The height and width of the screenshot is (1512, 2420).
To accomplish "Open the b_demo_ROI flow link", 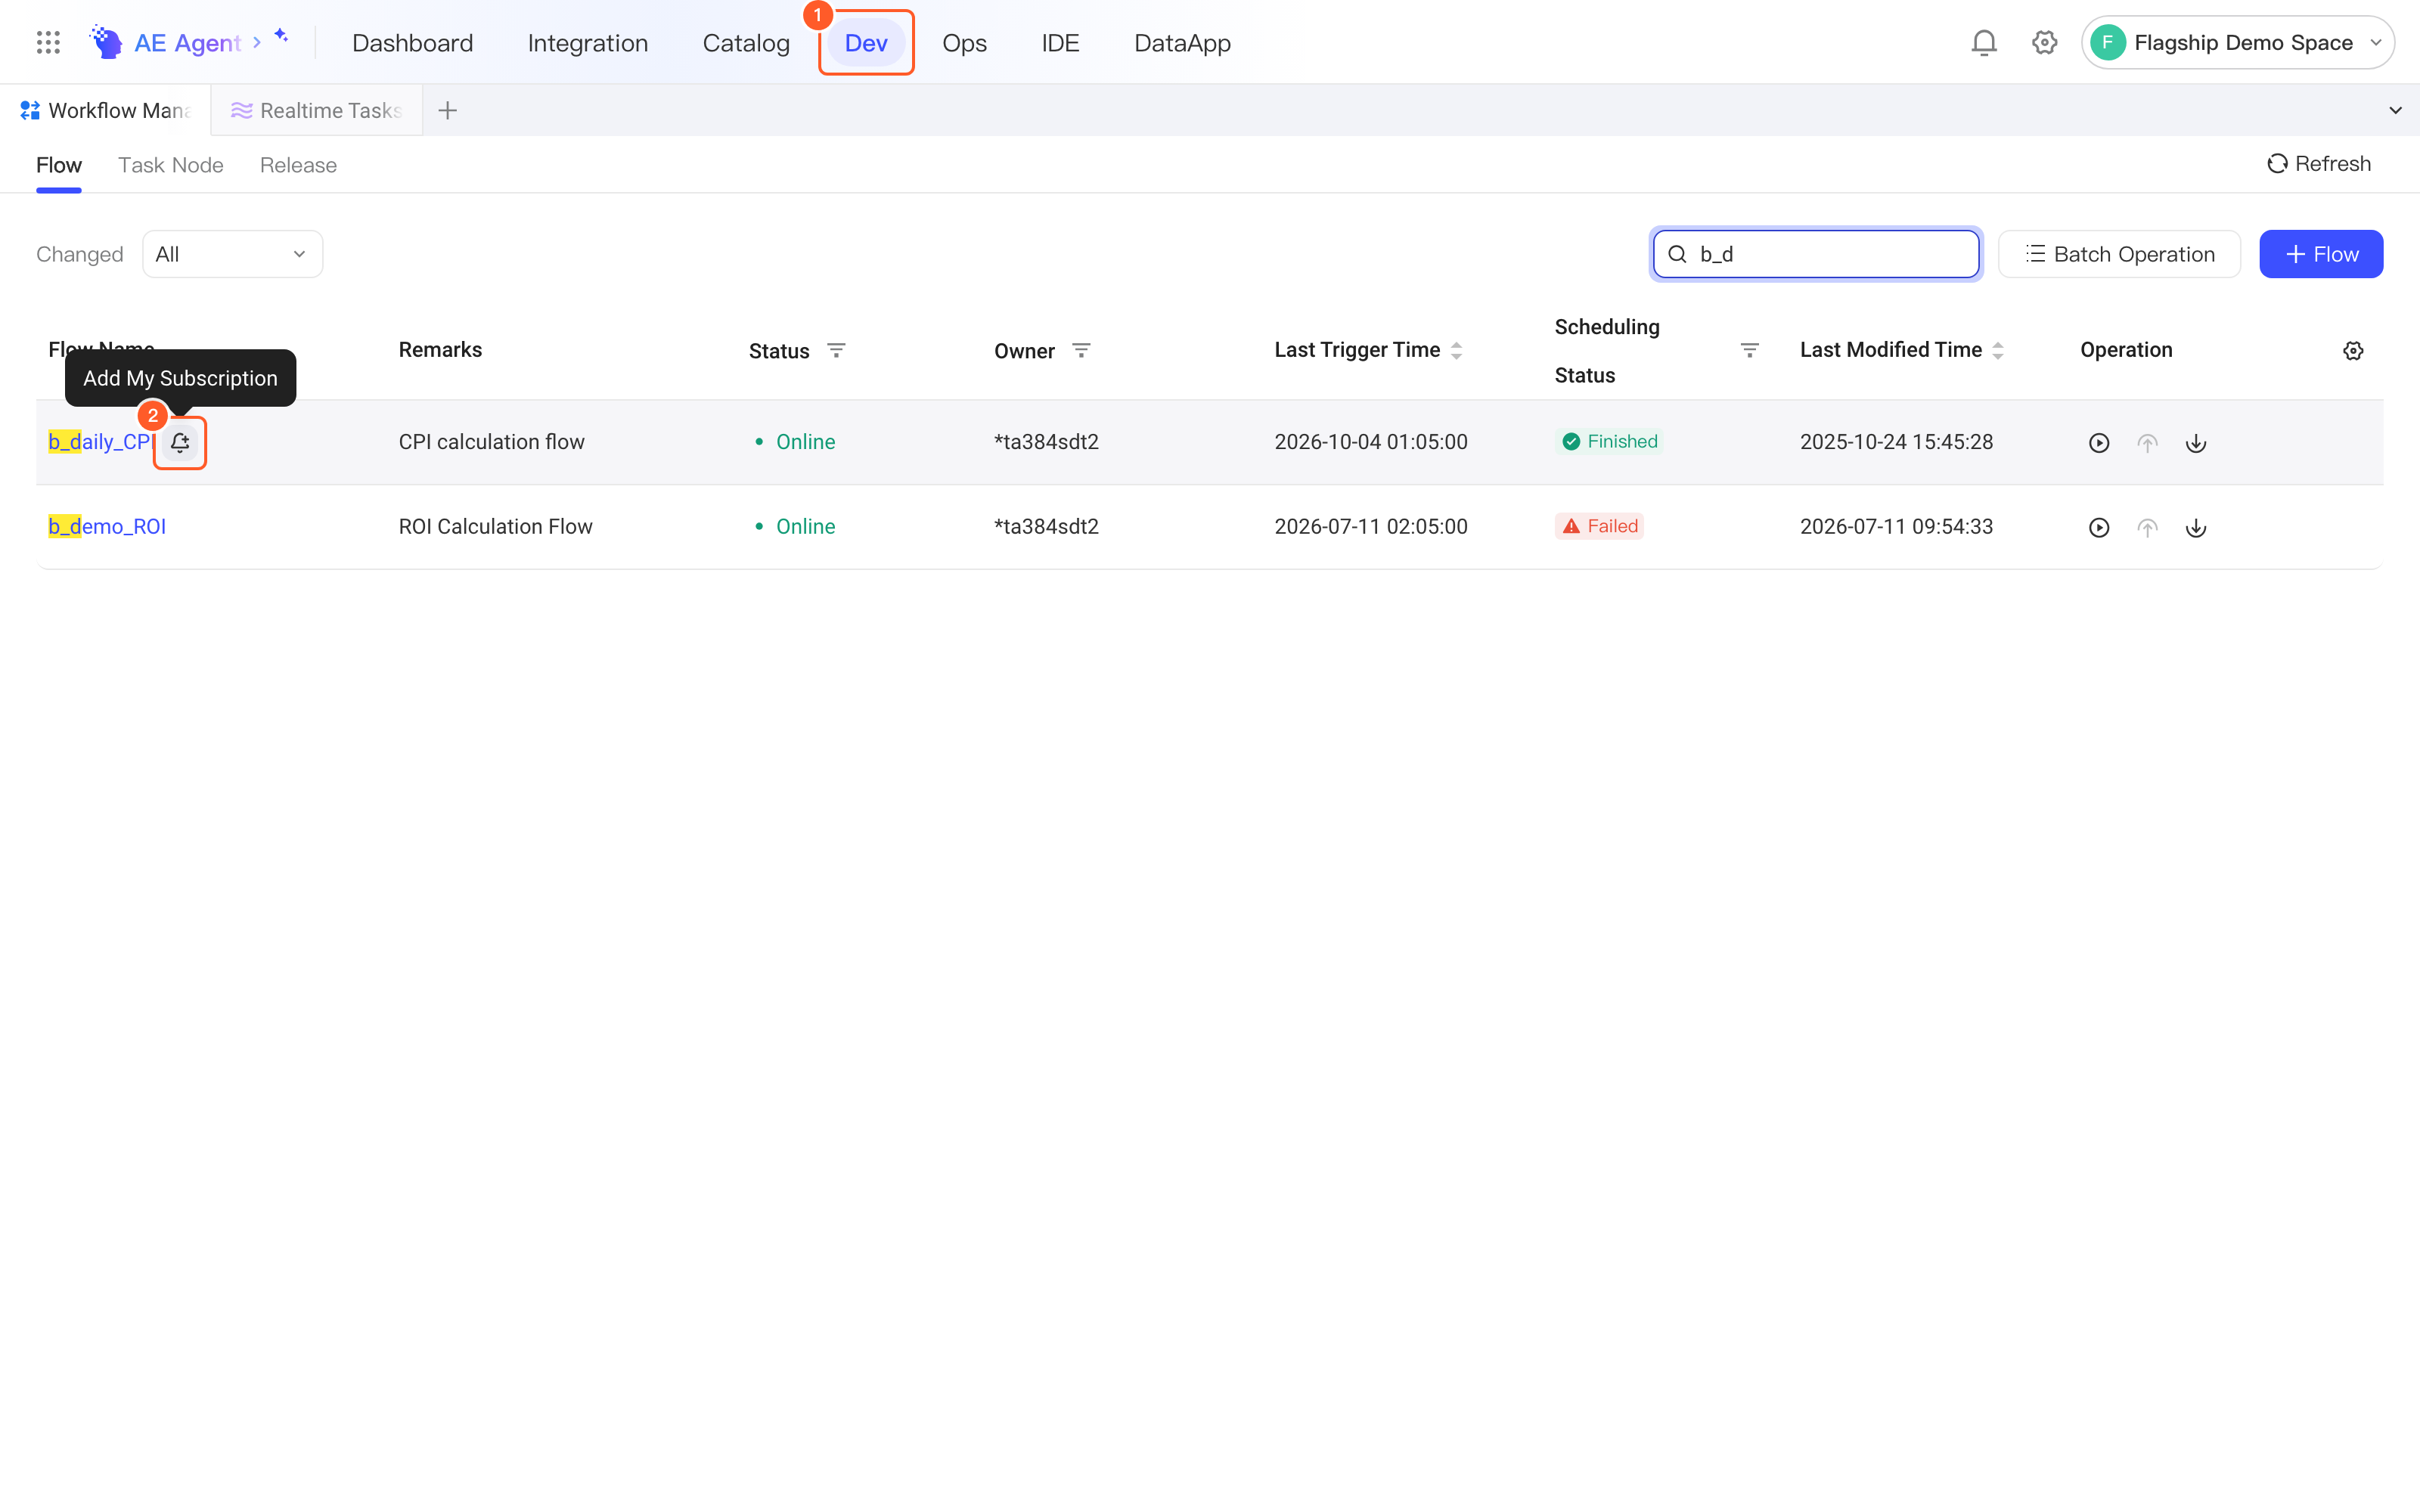I will pyautogui.click(x=107, y=526).
